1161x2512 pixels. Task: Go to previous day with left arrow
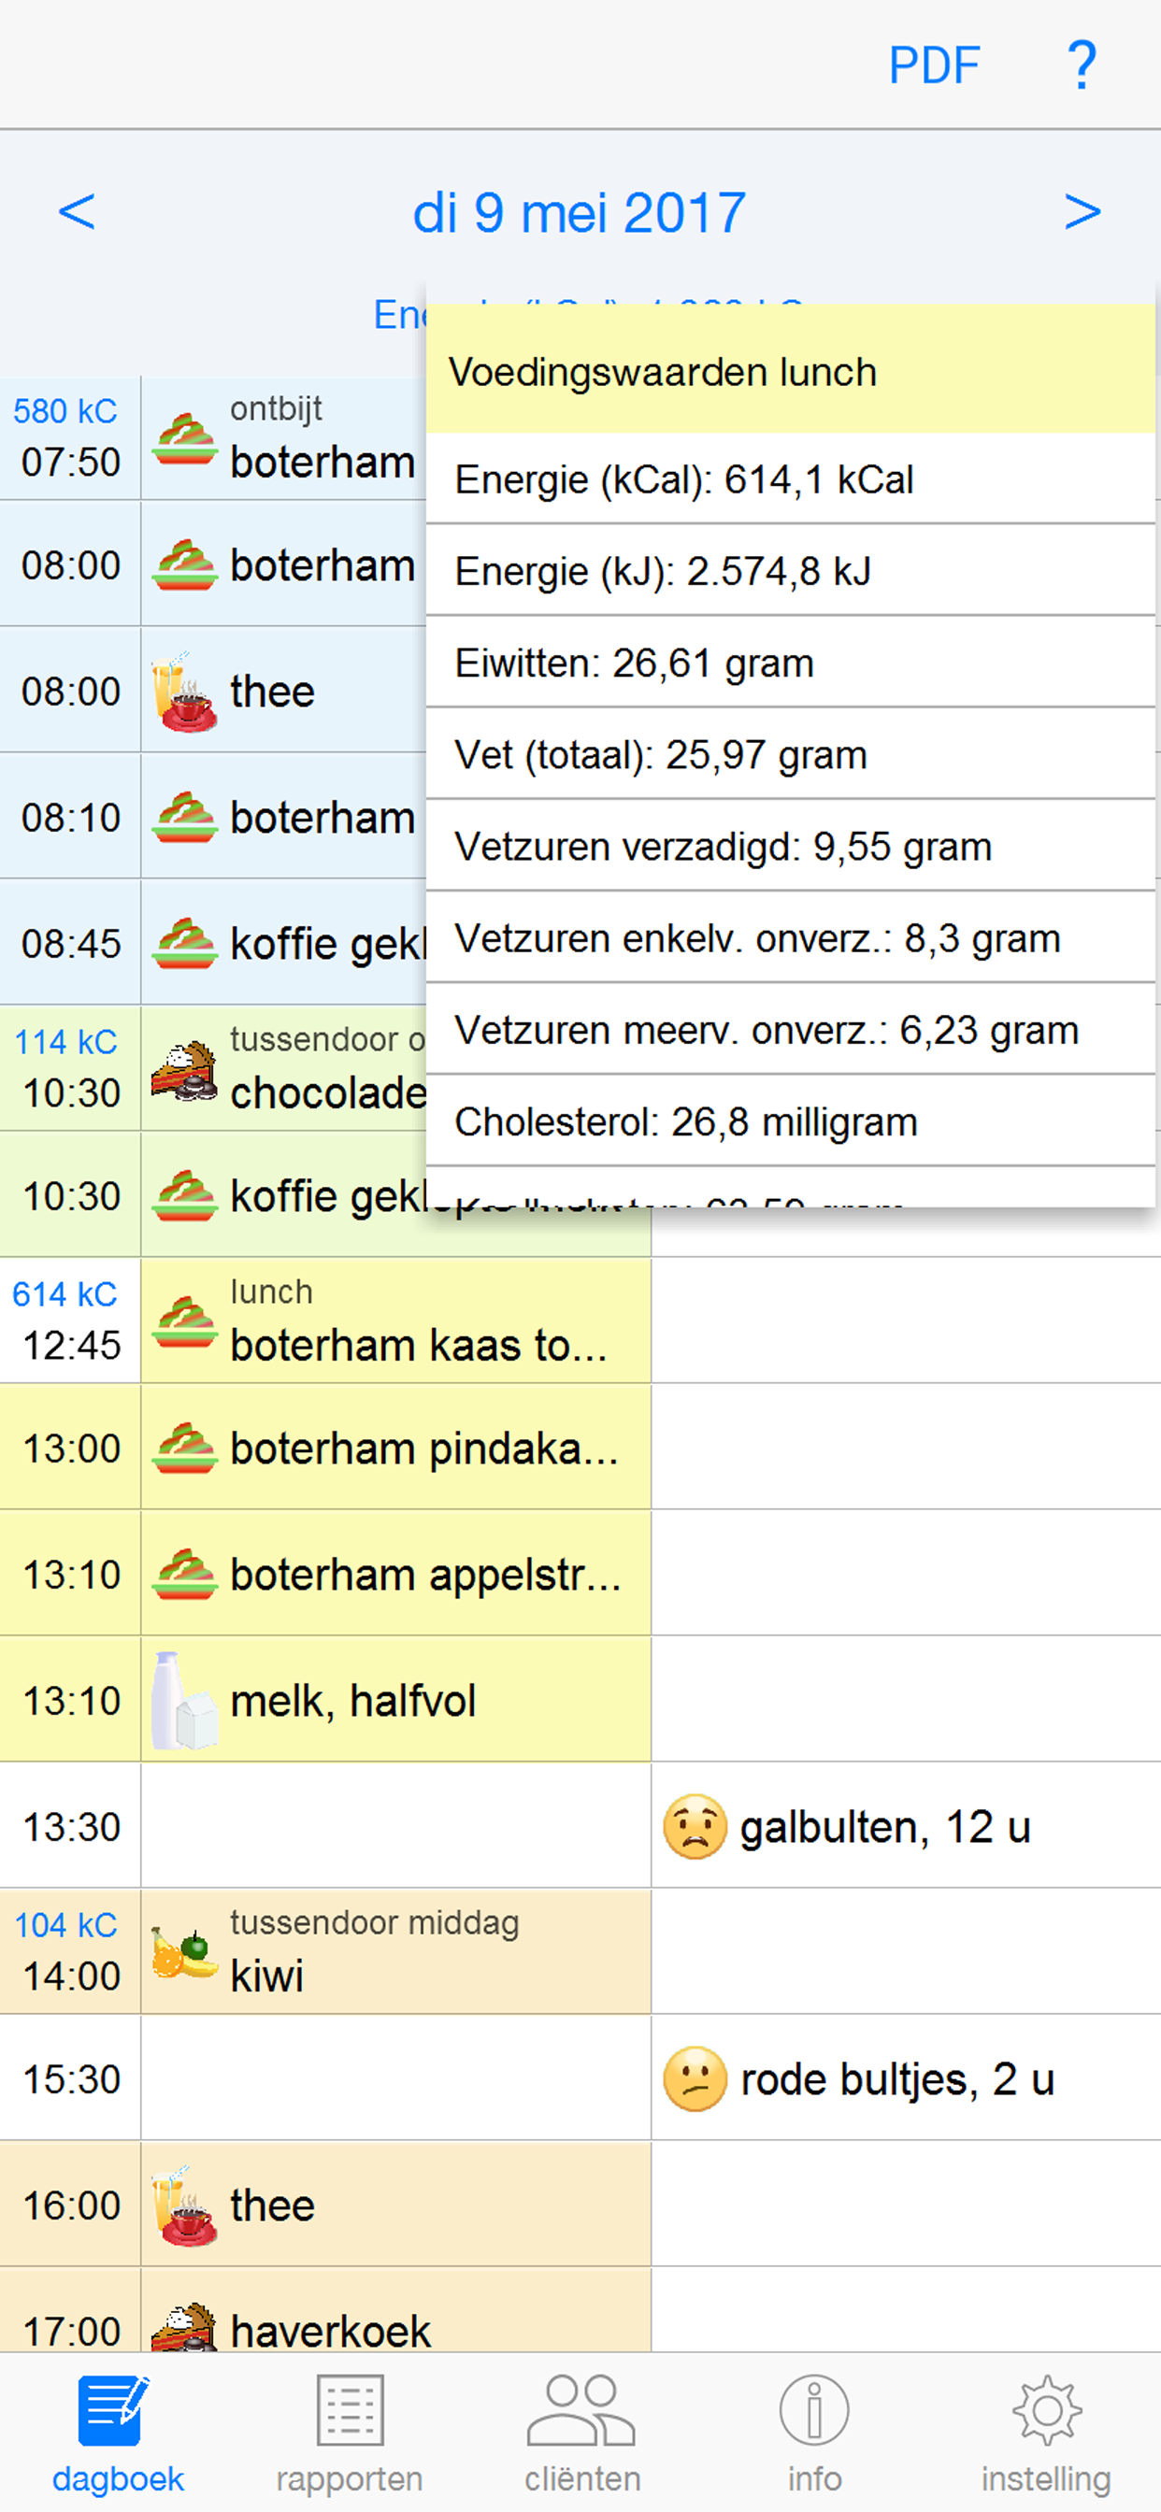(77, 211)
